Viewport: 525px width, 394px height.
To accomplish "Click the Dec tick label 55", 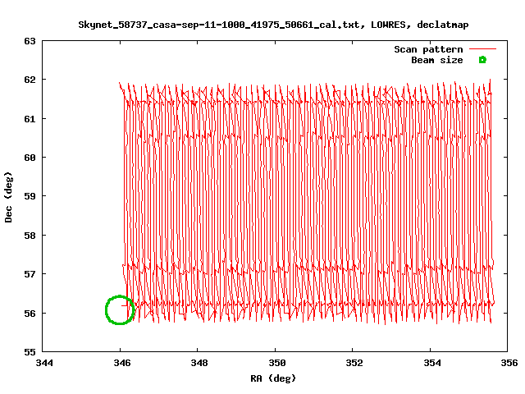I will (30, 352).
